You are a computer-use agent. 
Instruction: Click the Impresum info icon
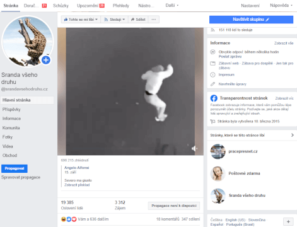213,74
